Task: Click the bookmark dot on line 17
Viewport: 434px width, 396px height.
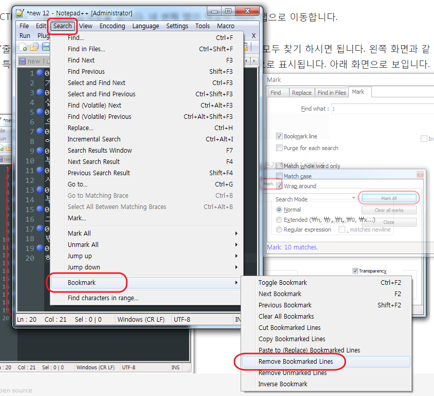Action: 40,228
